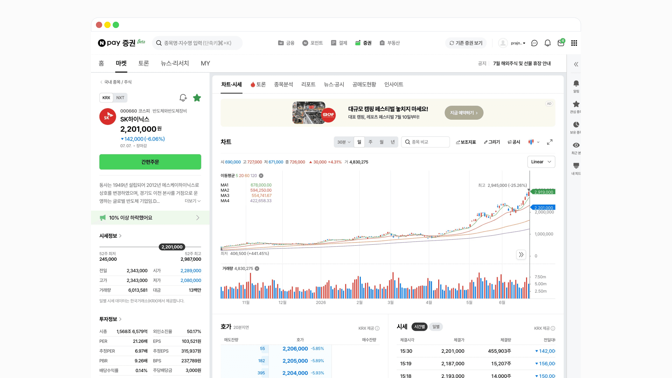Remove the 거래량 volume indicator
The image size is (672, 378).
[257, 268]
